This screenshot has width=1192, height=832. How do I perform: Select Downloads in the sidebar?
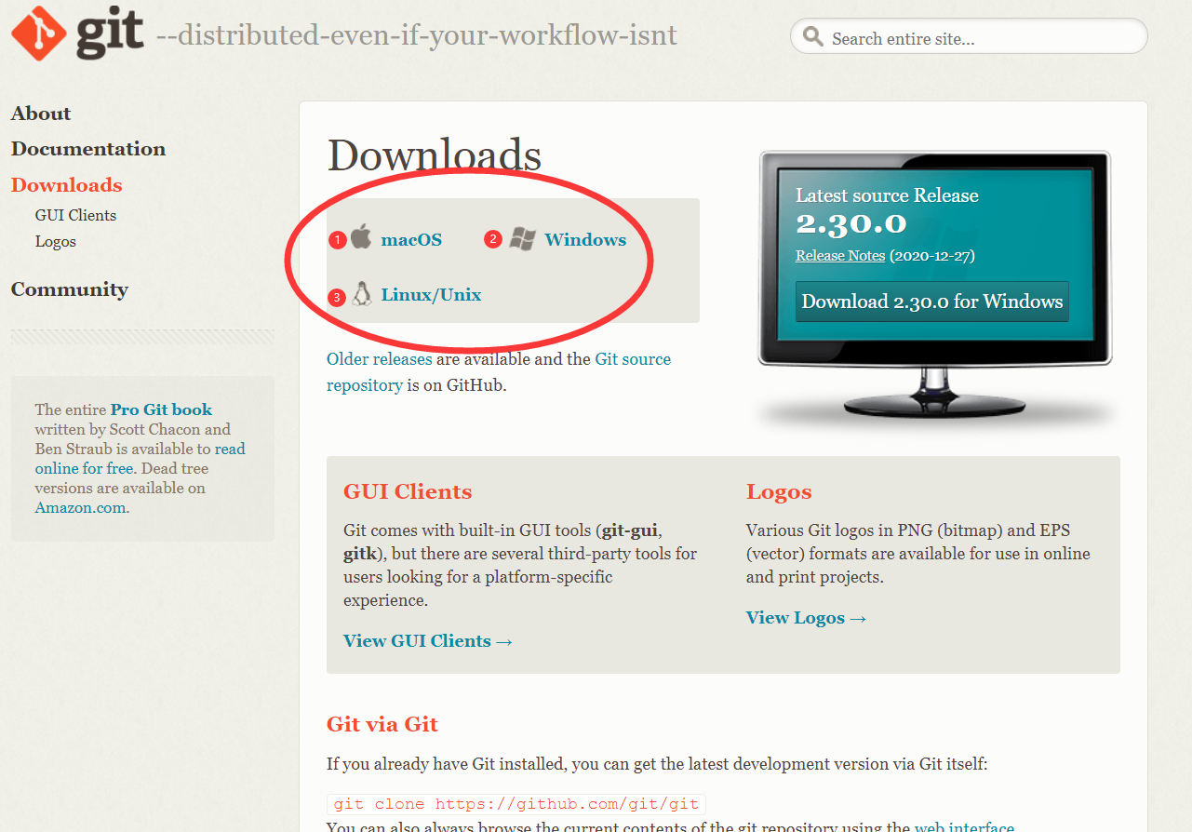click(x=67, y=184)
